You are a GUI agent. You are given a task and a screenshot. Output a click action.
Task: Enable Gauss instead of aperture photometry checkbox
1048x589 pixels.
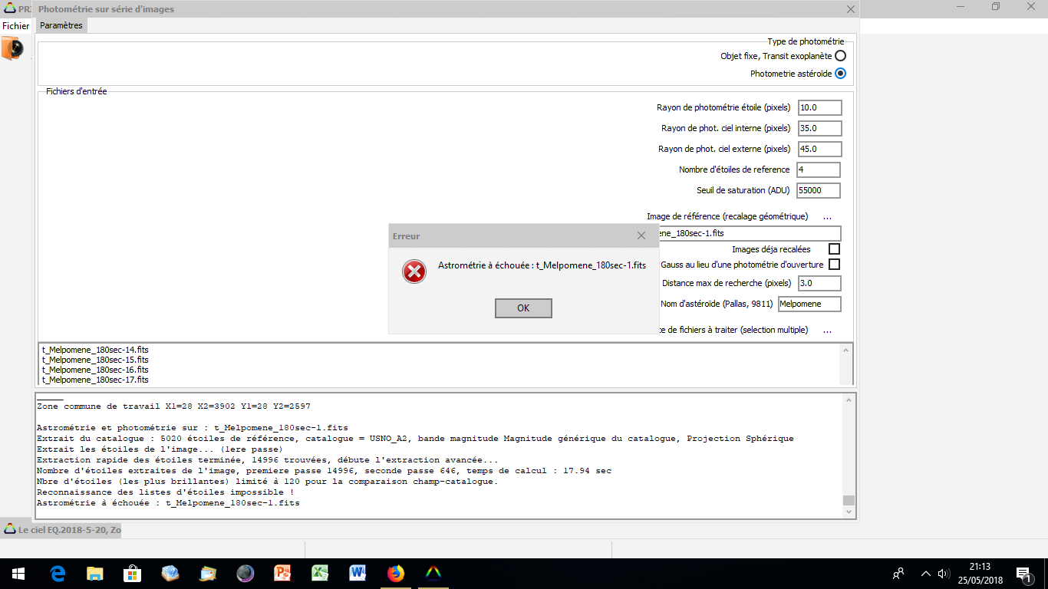click(834, 265)
